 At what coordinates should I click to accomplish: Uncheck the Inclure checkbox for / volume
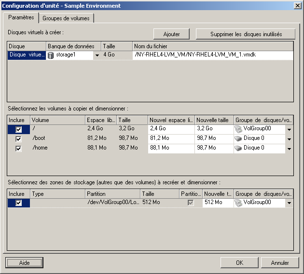[18, 129]
